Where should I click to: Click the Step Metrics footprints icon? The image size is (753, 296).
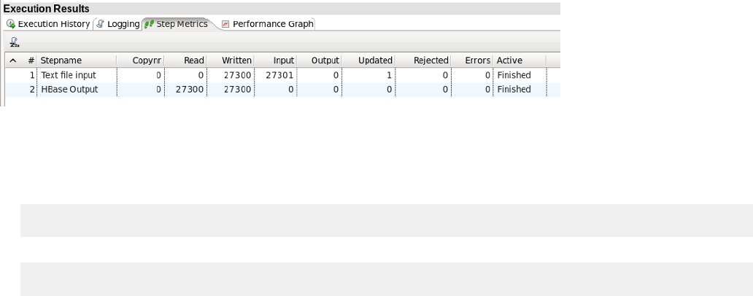click(150, 24)
